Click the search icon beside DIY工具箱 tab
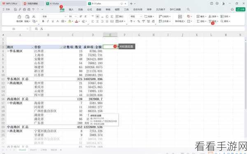The width and height of the screenshot is (247, 154). click(x=188, y=9)
